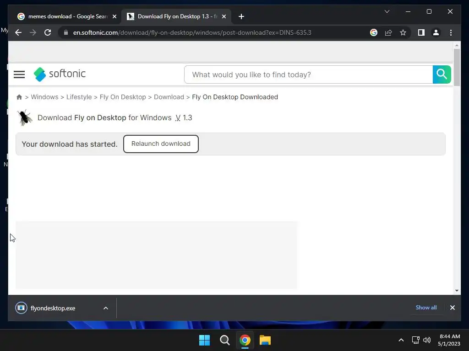
Task: Click the Softonic logo
Action: coord(60,74)
